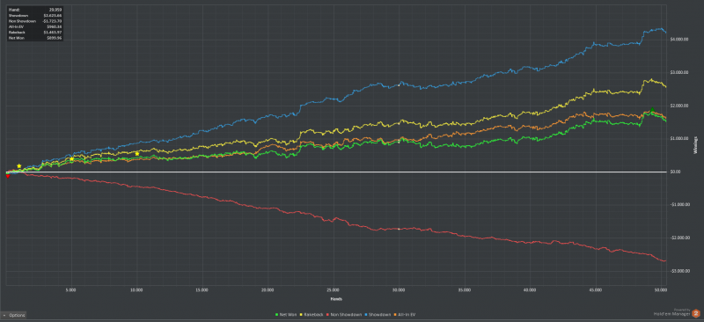This screenshot has width=704, height=322.
Task: Toggle the Showdown legend label
Action: 380,315
